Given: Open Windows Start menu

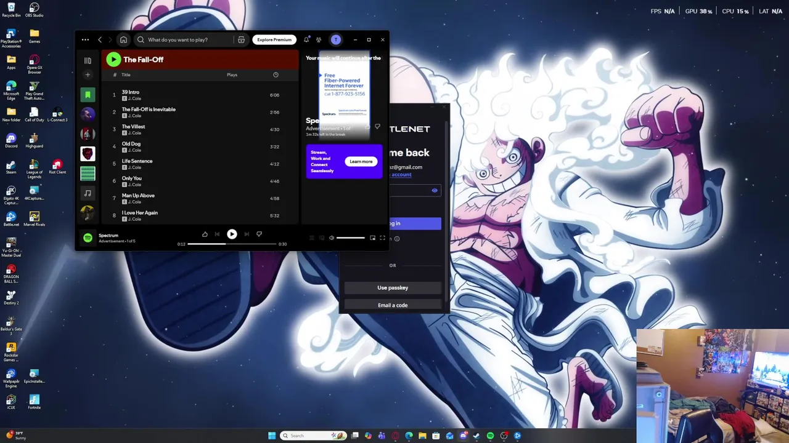Looking at the screenshot, I should coord(272,436).
